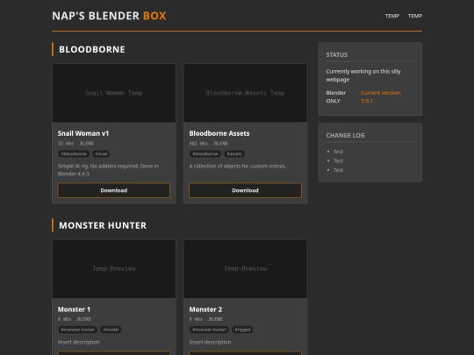474x355 pixels.
Task: Click the #assets tag
Action: pyautogui.click(x=234, y=154)
